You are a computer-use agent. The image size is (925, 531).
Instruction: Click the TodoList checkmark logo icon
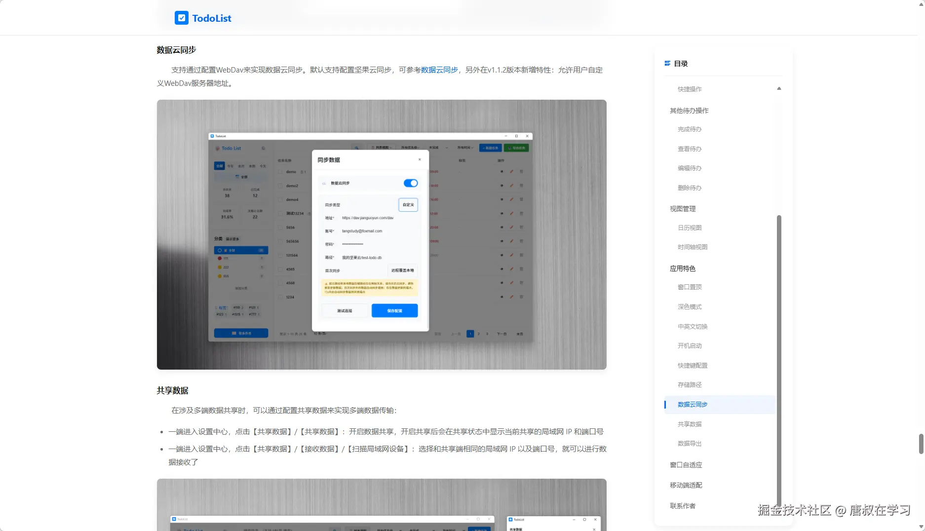click(x=182, y=18)
